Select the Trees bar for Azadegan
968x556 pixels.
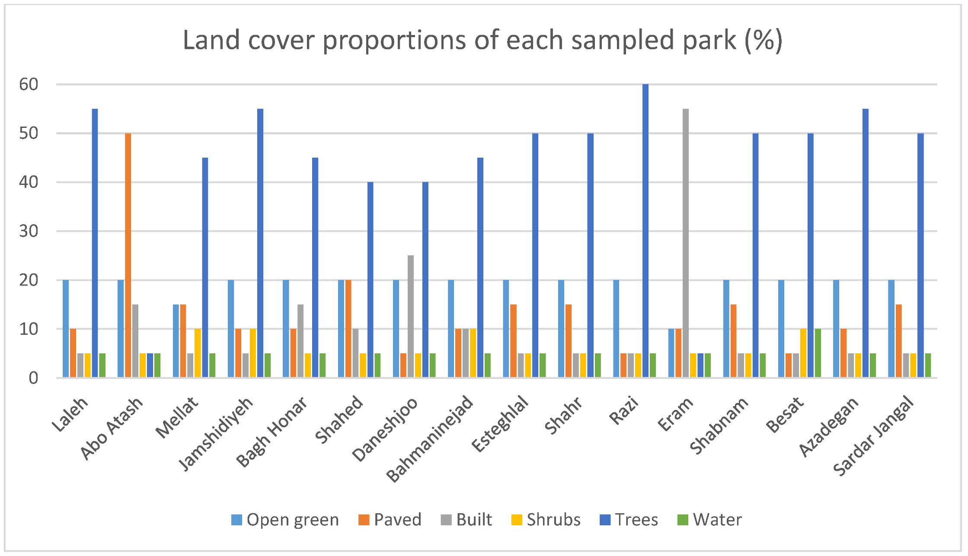point(866,243)
